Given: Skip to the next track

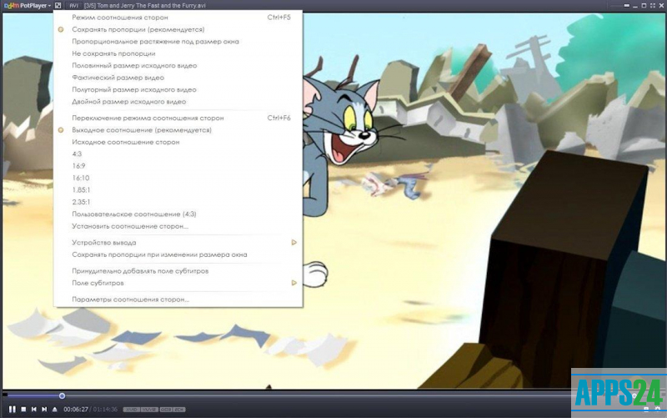Looking at the screenshot, I should pos(44,409).
